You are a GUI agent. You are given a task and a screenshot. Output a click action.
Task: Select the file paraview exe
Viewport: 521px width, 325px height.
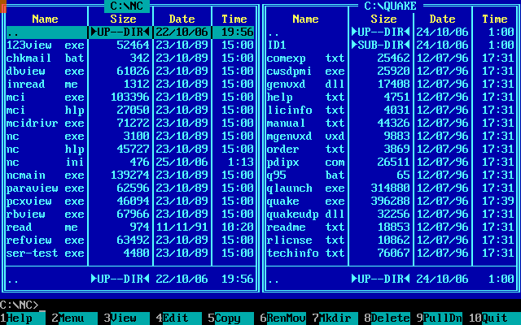[x=130, y=188]
